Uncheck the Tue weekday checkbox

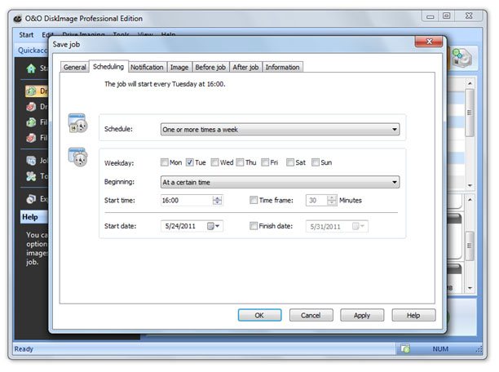pyautogui.click(x=190, y=162)
